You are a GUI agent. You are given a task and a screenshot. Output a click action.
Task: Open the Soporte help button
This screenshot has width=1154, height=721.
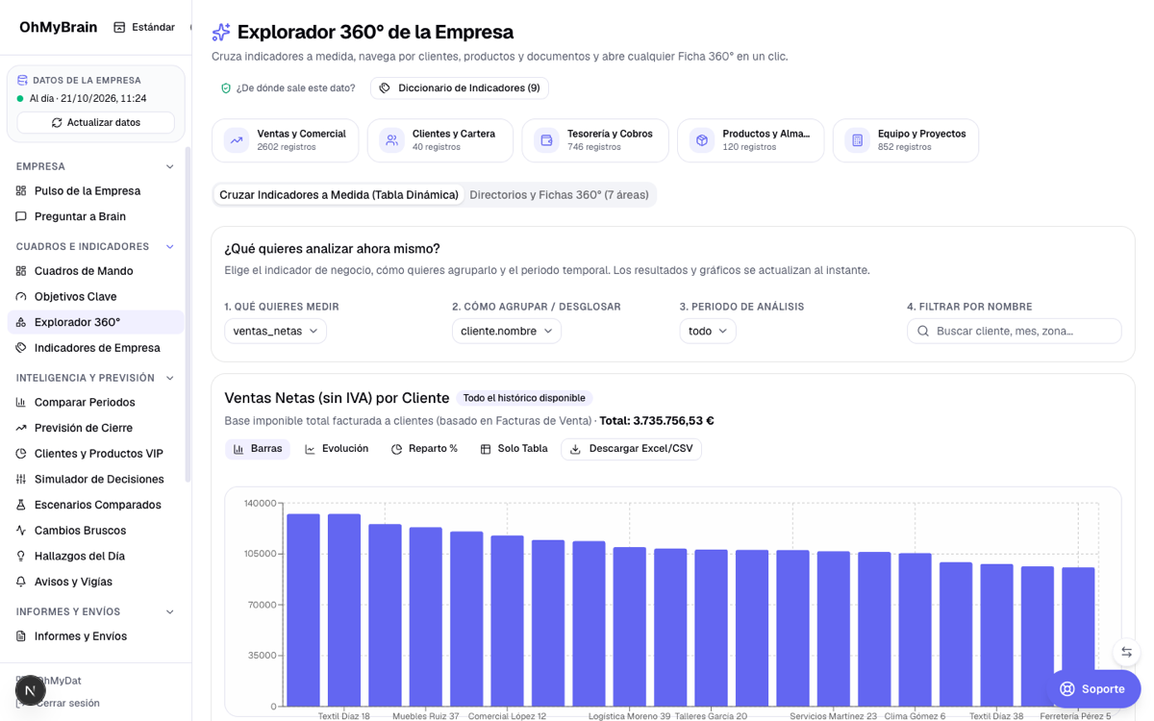[1093, 689]
